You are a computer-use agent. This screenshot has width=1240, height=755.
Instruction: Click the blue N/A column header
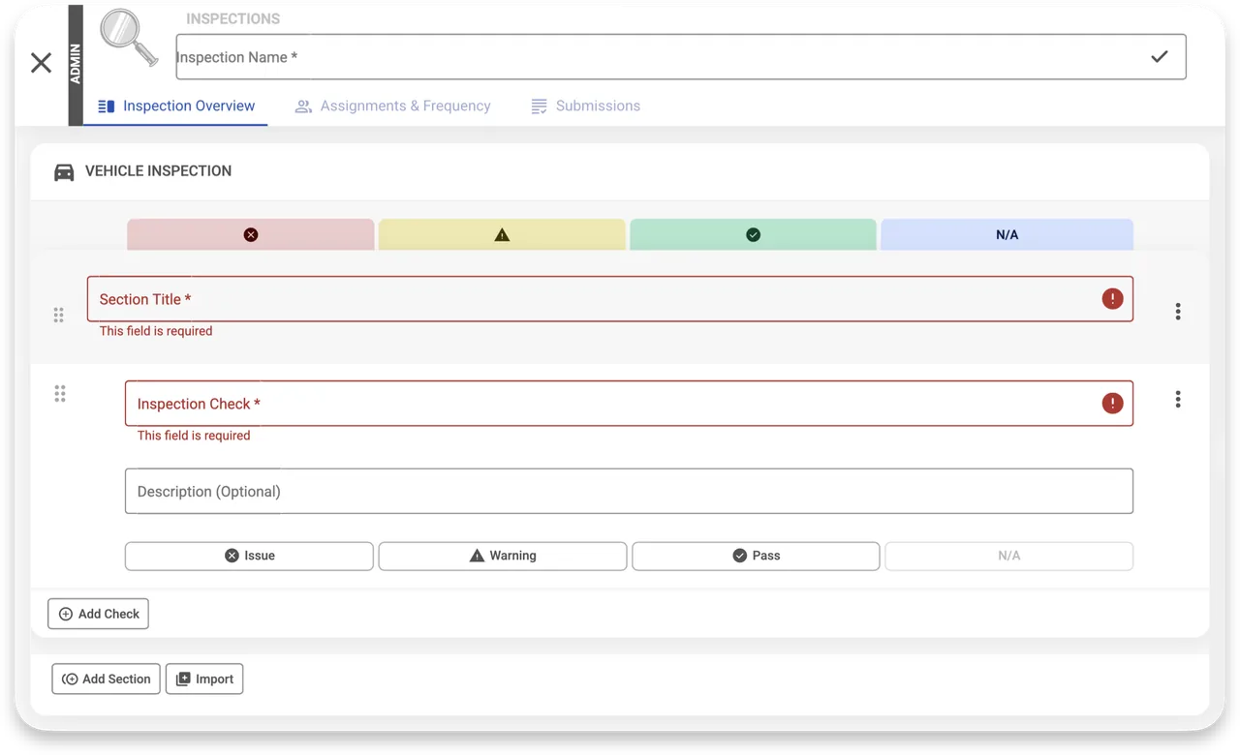[1007, 234]
